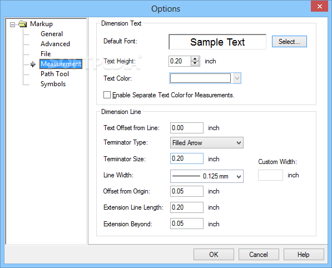The image size is (332, 268).
Task: Open the Path Tool options page
Action: click(54, 74)
